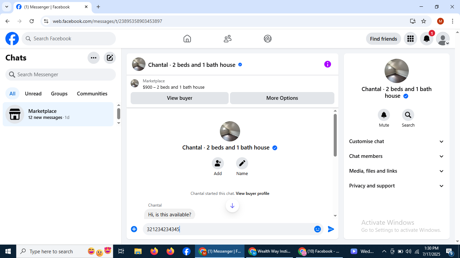The width and height of the screenshot is (460, 258).
Task: Open the Groups icon in top navigation
Action: tap(268, 39)
